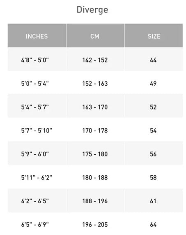Viewport: 186px width, 235px height.
Task: Choose size 58 in the table
Action: [153, 178]
